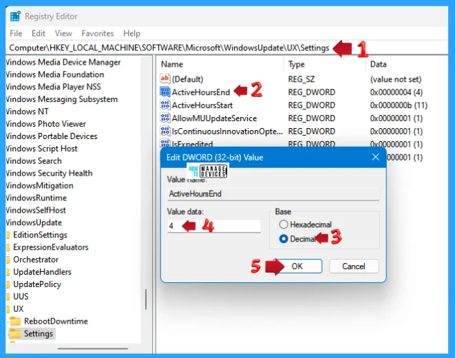This screenshot has height=358, width=455.
Task: Click the ActiveHoursStart DWORD icon
Action: click(x=165, y=105)
